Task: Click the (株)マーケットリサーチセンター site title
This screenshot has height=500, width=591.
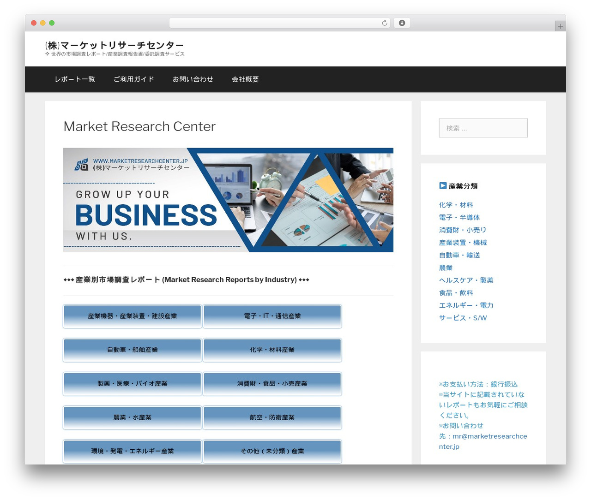Action: click(115, 45)
